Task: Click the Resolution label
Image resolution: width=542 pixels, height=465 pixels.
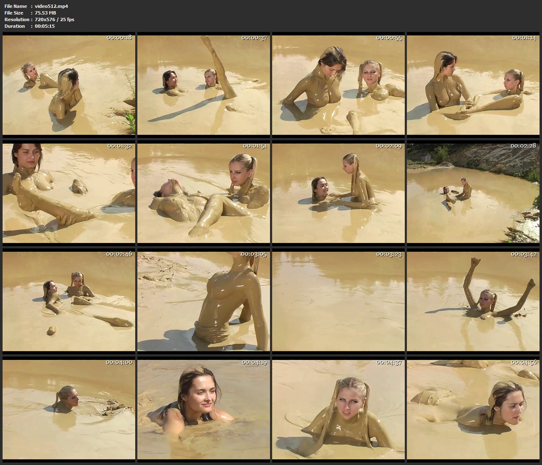Action: pos(17,19)
